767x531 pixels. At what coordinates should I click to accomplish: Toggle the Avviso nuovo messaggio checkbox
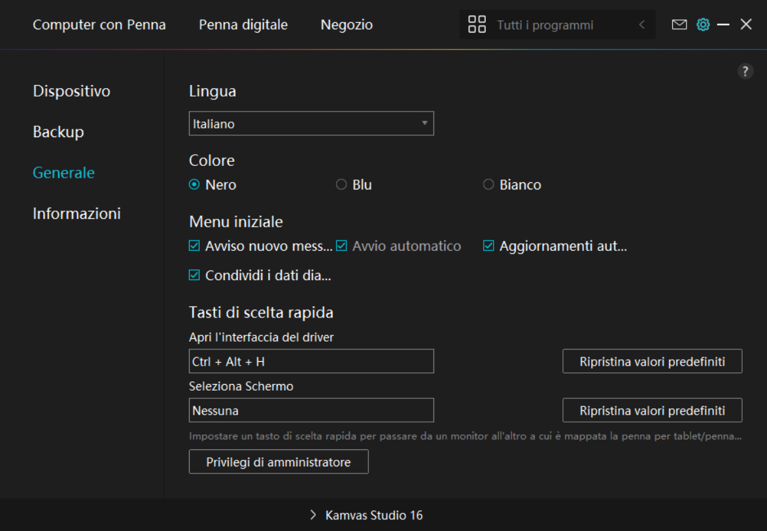tap(194, 246)
